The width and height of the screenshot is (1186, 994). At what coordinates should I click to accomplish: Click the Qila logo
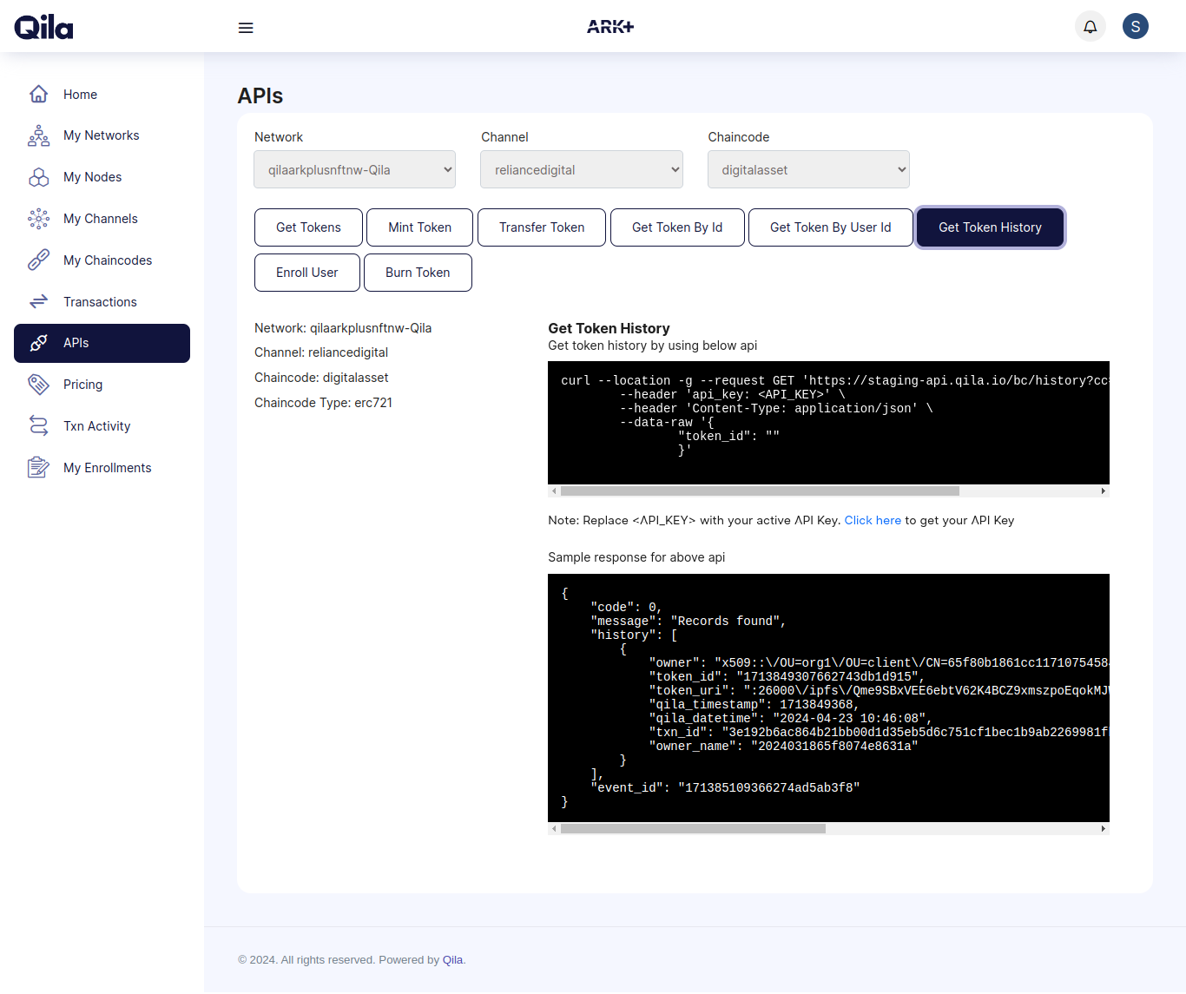pos(43,28)
